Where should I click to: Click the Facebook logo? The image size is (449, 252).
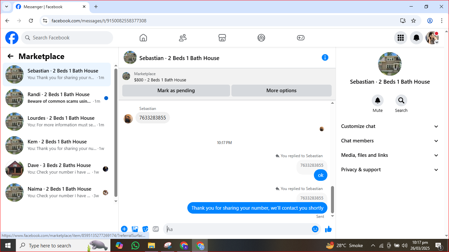click(x=12, y=38)
